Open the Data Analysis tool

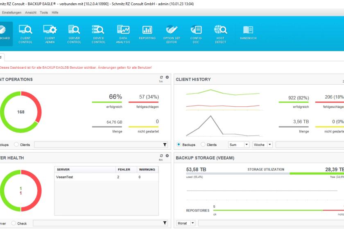pyautogui.click(x=123, y=34)
